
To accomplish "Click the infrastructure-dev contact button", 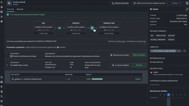I will 120,3.
